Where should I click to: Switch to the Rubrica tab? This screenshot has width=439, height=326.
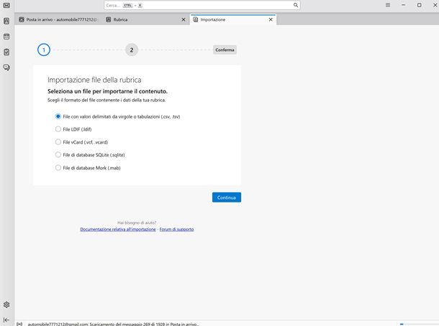tap(145, 19)
